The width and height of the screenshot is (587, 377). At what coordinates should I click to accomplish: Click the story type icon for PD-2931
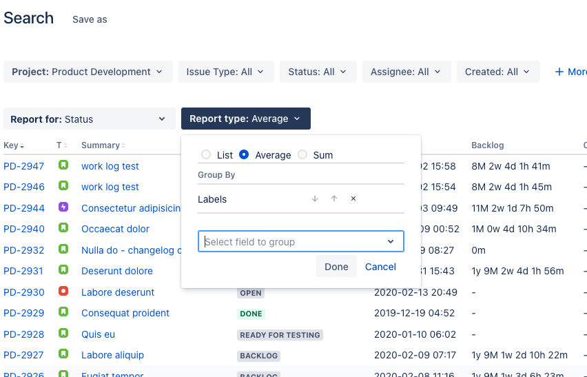pyautogui.click(x=63, y=270)
